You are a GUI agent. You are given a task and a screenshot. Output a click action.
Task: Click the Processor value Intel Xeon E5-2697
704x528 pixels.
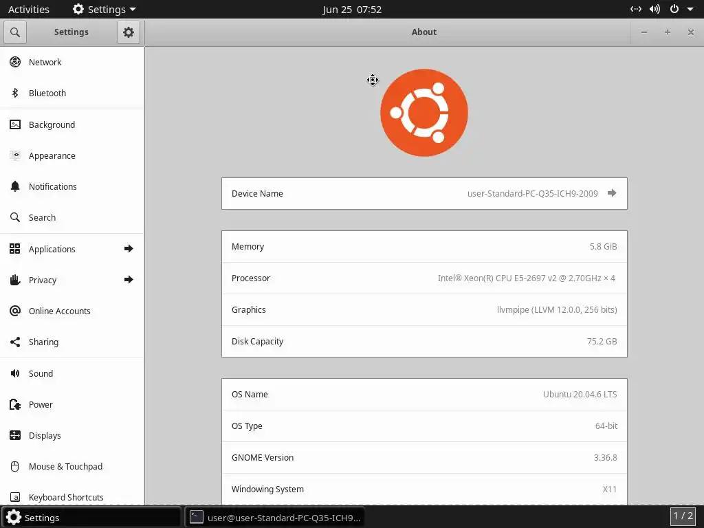click(x=526, y=278)
